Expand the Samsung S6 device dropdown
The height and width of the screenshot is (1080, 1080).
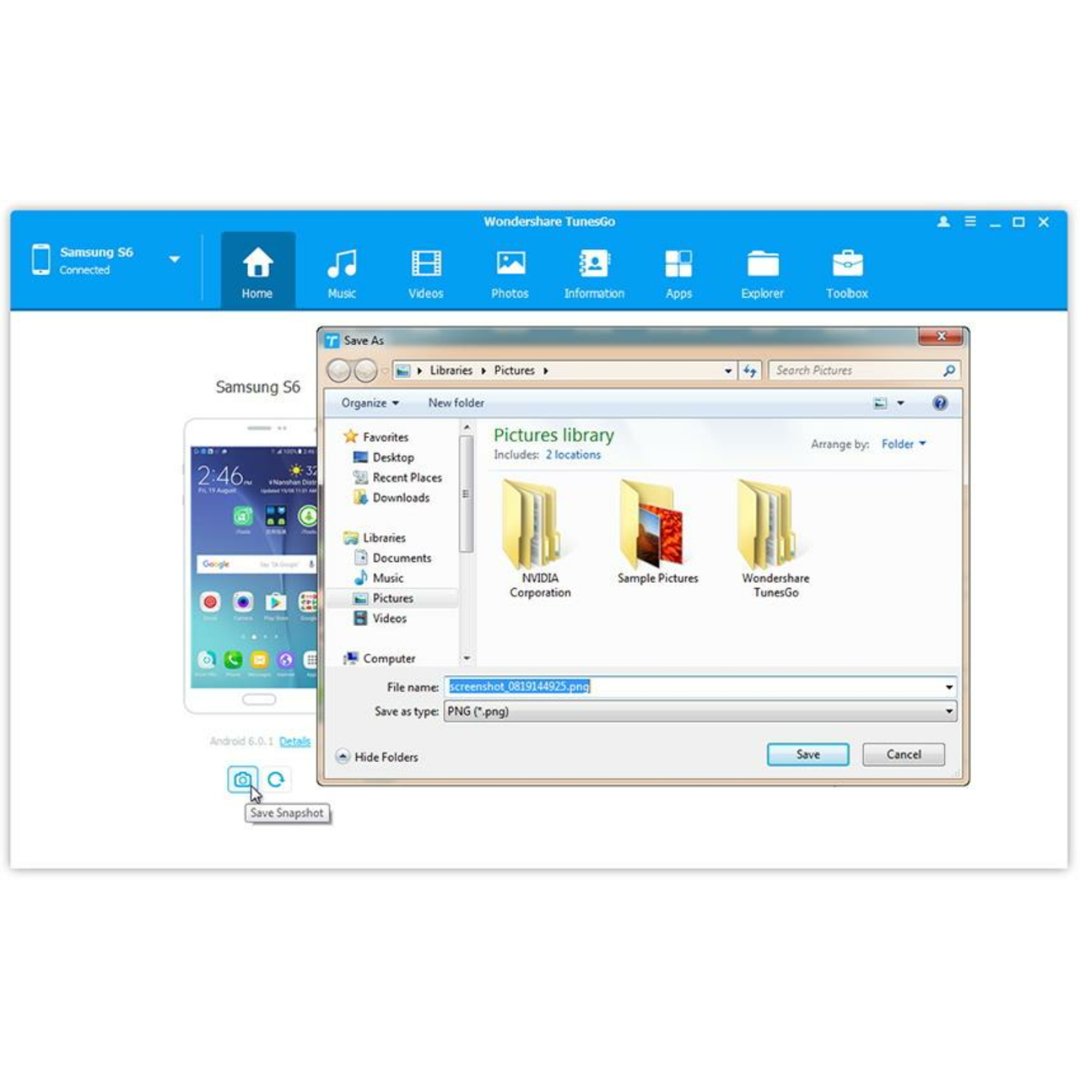(x=175, y=259)
